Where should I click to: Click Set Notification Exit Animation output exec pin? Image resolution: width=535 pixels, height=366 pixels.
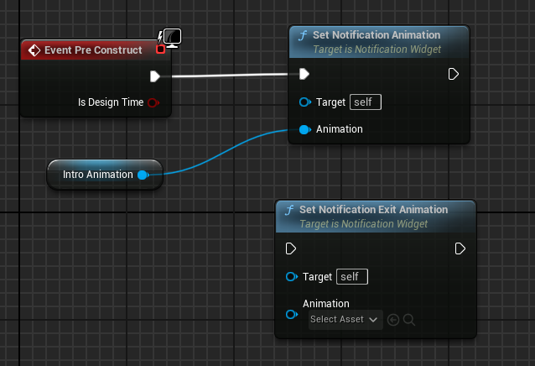pyautogui.click(x=460, y=248)
